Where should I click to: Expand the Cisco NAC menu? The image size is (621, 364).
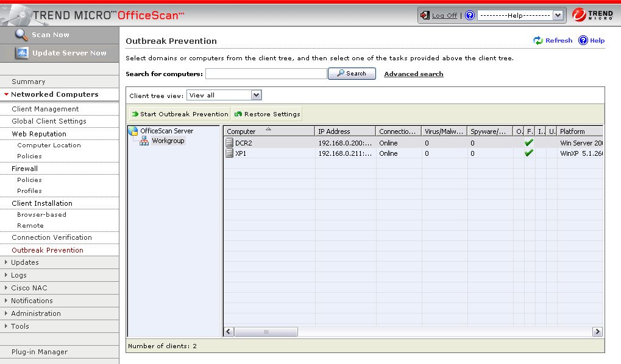click(6, 288)
